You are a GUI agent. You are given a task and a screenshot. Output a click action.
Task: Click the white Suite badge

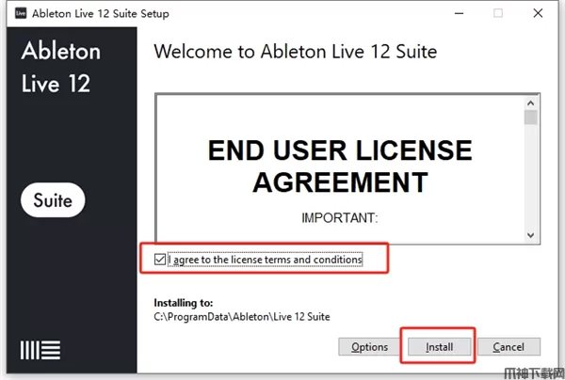[x=53, y=199]
